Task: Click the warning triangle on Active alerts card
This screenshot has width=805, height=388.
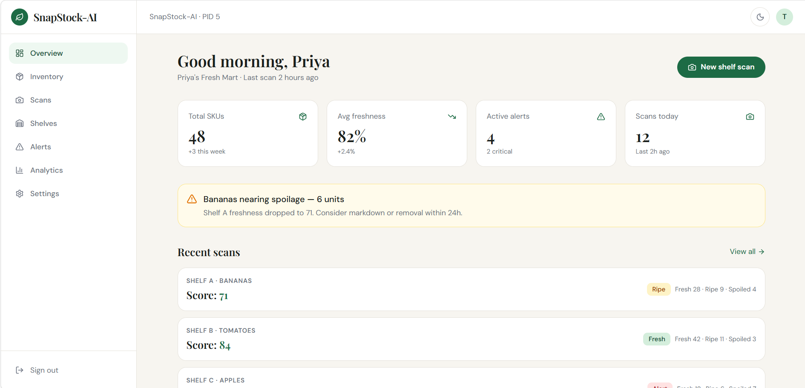Action: [601, 117]
